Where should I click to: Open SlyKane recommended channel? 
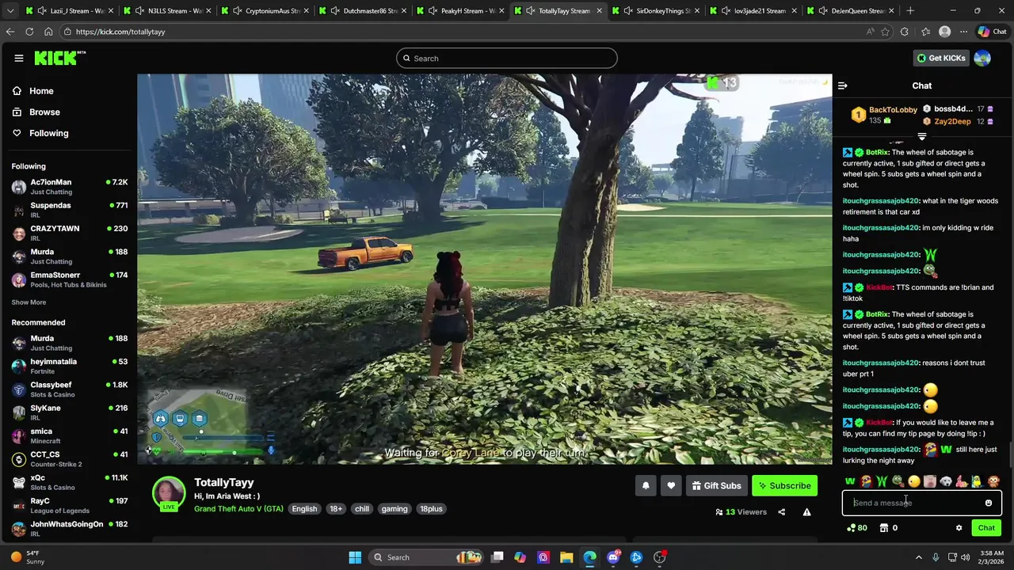69,412
